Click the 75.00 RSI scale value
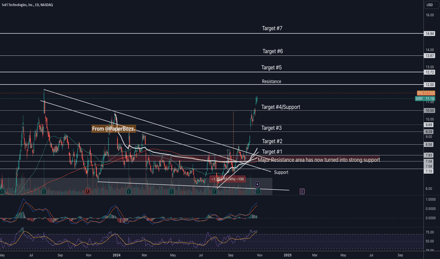Image resolution: width=440 pixels, height=259 pixels. tap(430, 232)
